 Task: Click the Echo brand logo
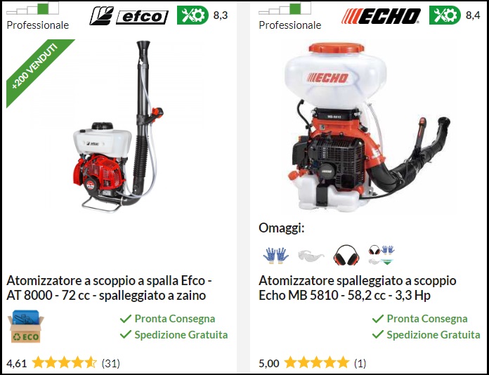[381, 16]
